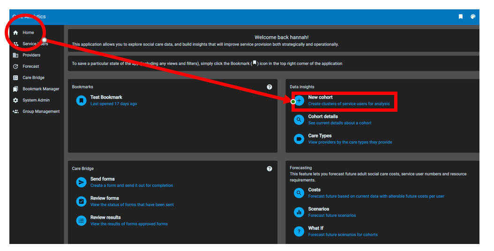Open the Test Bookmark entry

[x=106, y=97]
